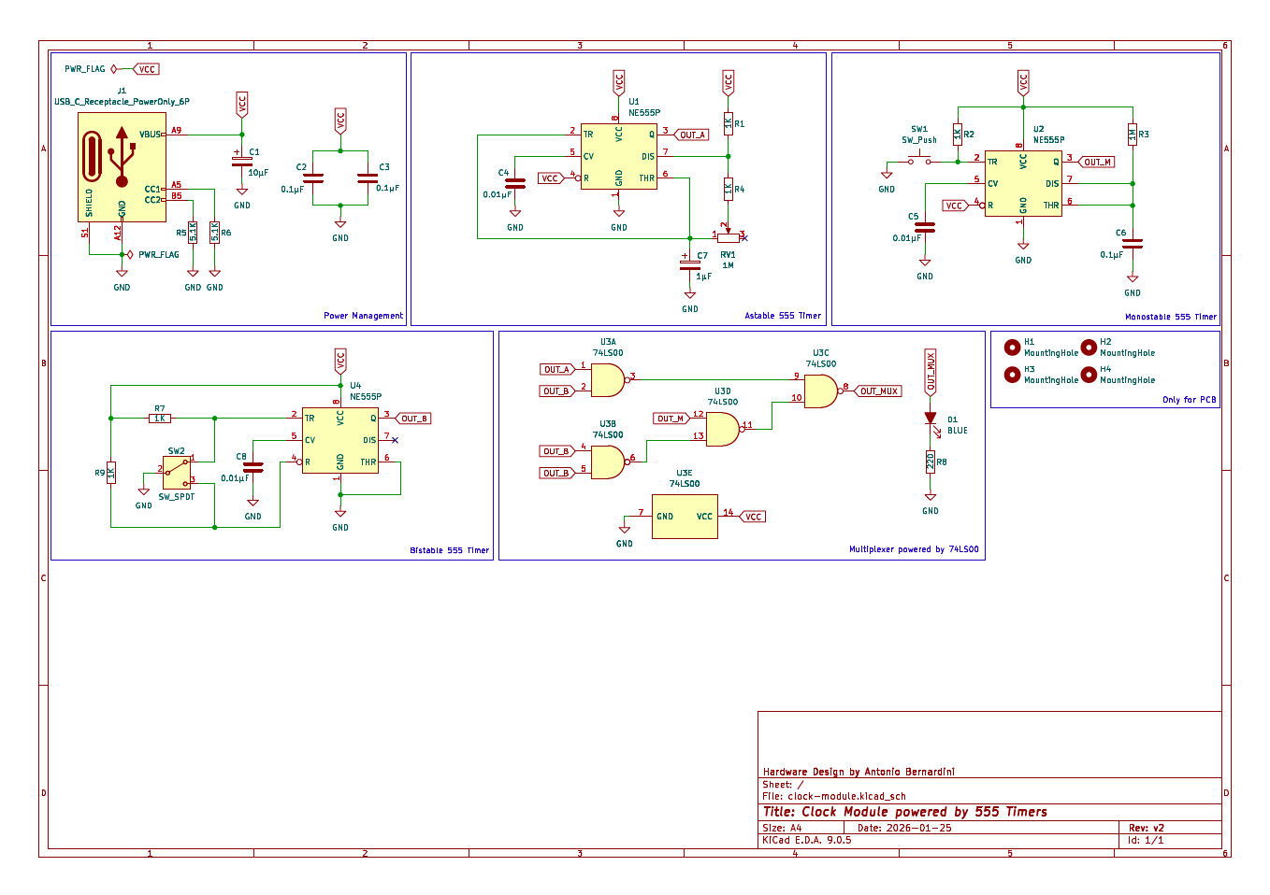Select resistor R8 220 below the LED
The image size is (1270, 895).
(931, 462)
